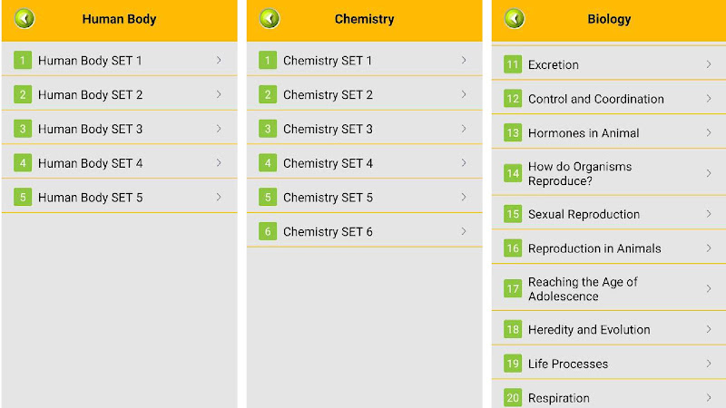This screenshot has height=408, width=726.
Task: Click the green number 6 badge for Chemistry SET 6
Action: pos(268,231)
